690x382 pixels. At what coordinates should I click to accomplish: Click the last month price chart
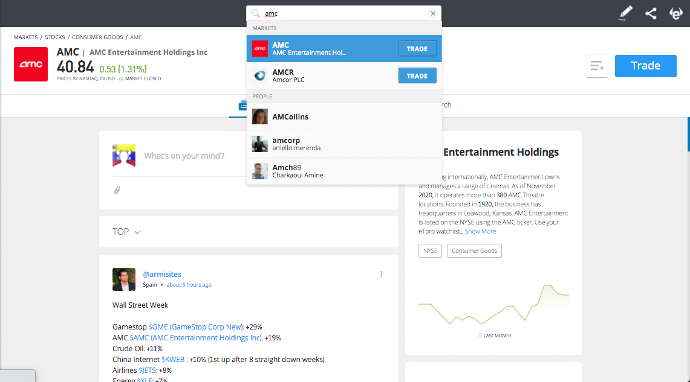tap(493, 304)
